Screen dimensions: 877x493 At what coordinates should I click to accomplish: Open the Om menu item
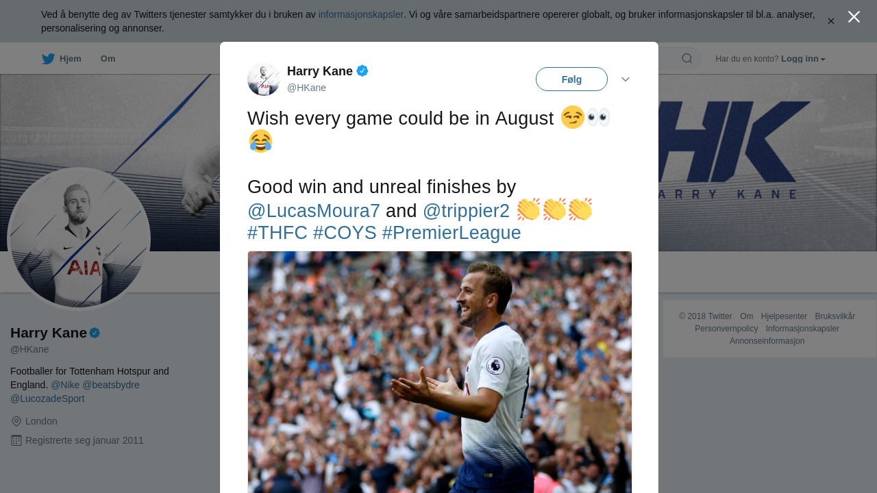coord(108,59)
